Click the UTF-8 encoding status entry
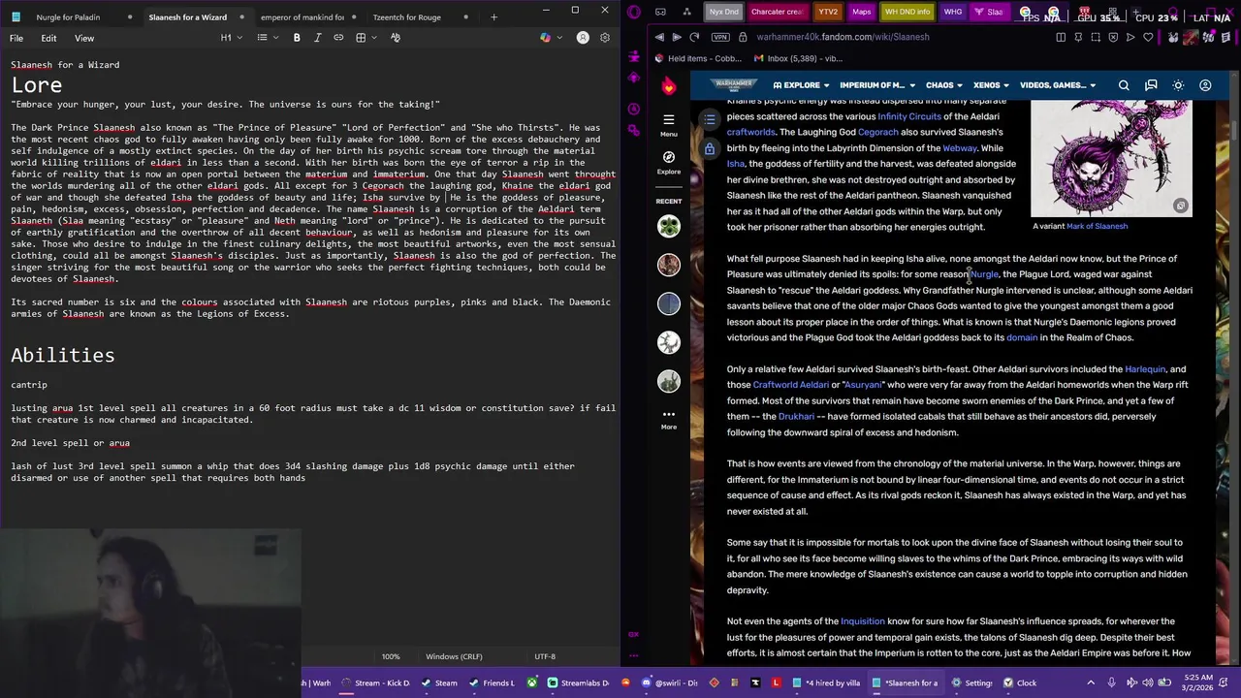The image size is (1241, 698). coord(545,656)
